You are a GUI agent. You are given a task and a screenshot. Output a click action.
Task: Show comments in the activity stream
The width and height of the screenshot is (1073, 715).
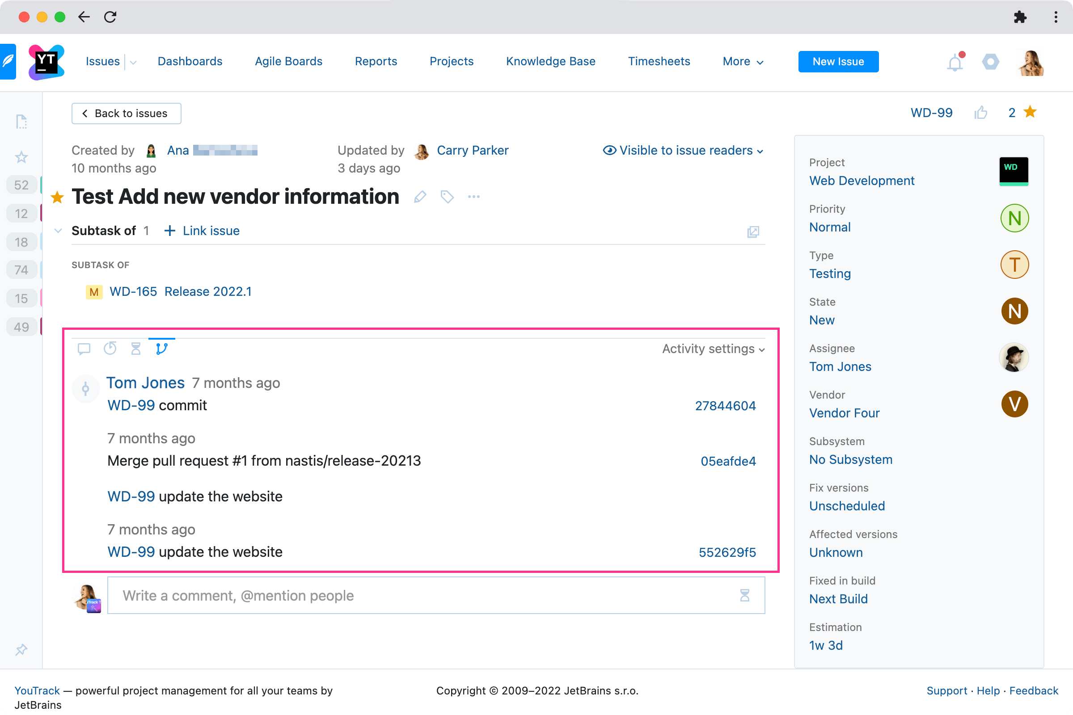click(84, 349)
